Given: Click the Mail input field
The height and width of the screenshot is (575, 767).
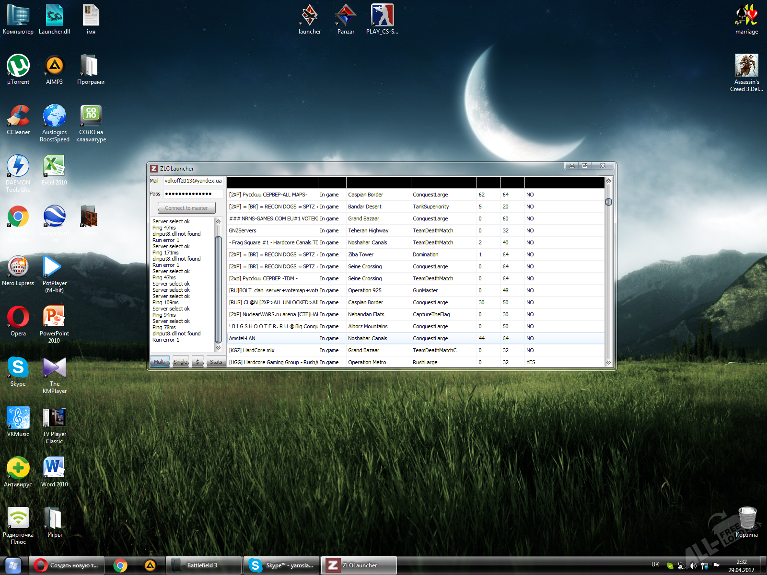Looking at the screenshot, I should [x=193, y=181].
